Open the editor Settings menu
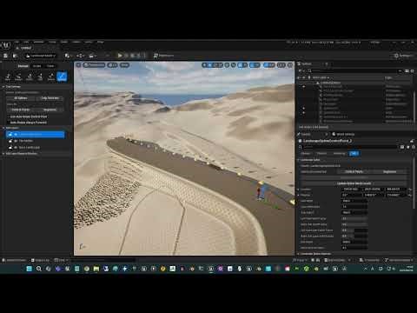 [403, 56]
